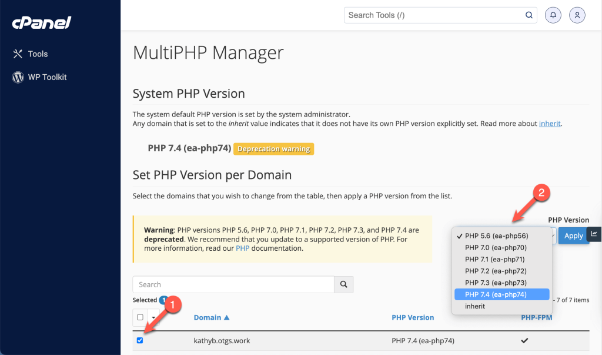Open notifications via the bell icon
Viewport: 602px width, 355px height.
click(x=553, y=15)
